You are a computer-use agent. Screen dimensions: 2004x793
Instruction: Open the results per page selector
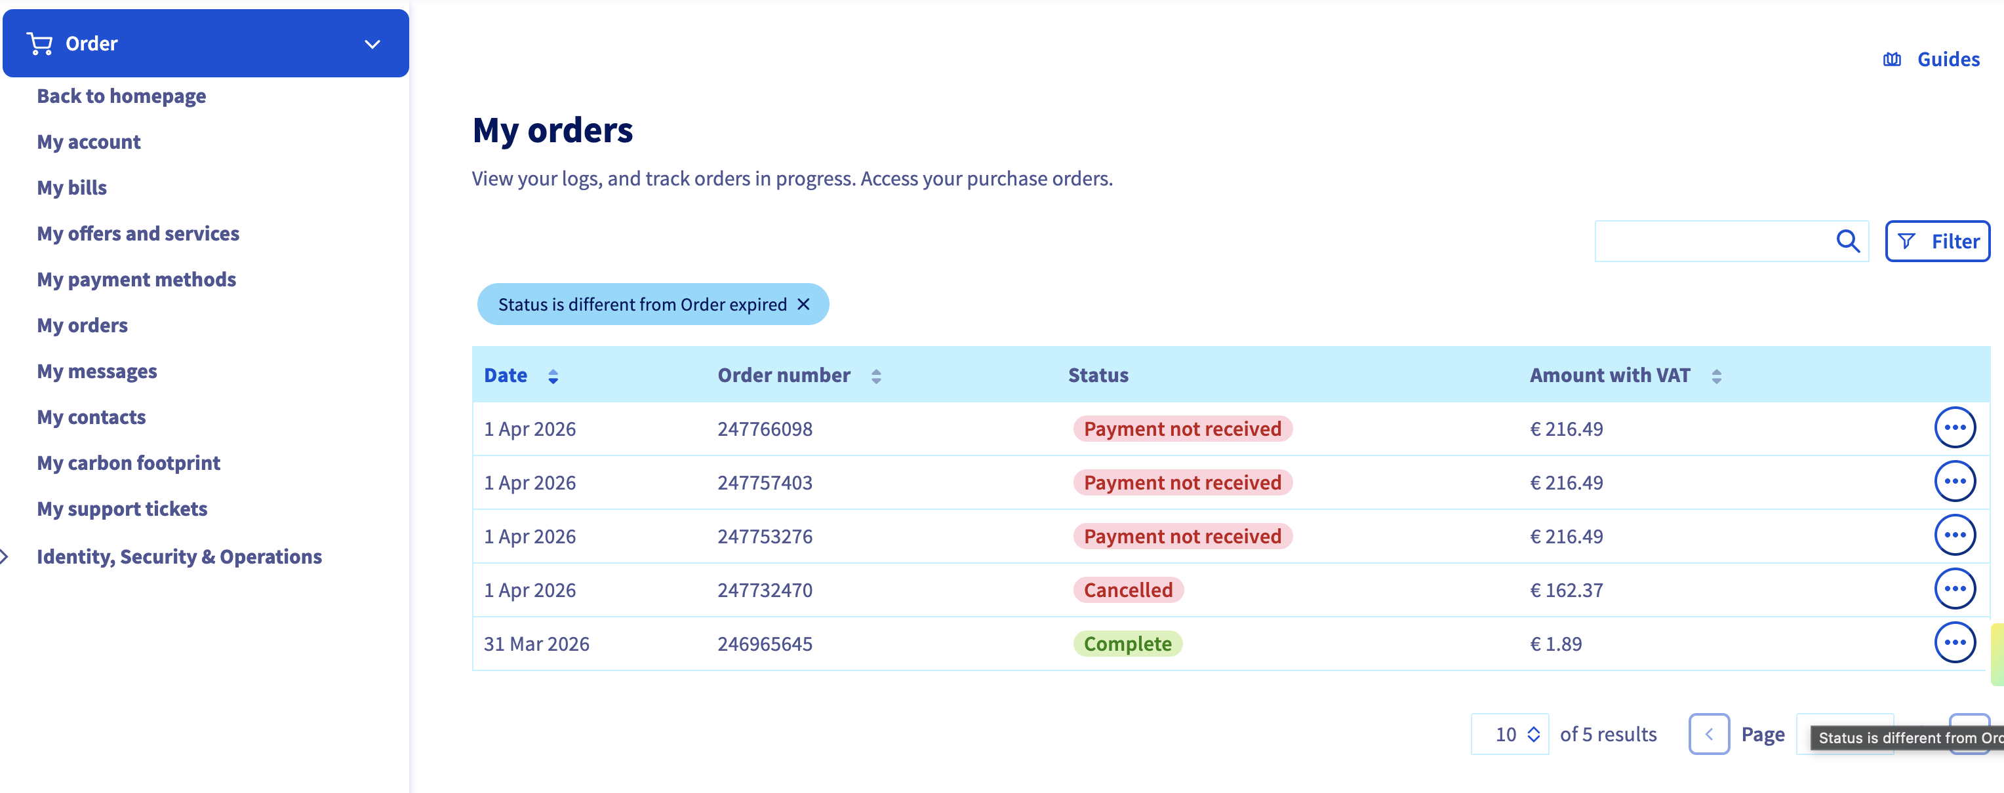click(1509, 734)
